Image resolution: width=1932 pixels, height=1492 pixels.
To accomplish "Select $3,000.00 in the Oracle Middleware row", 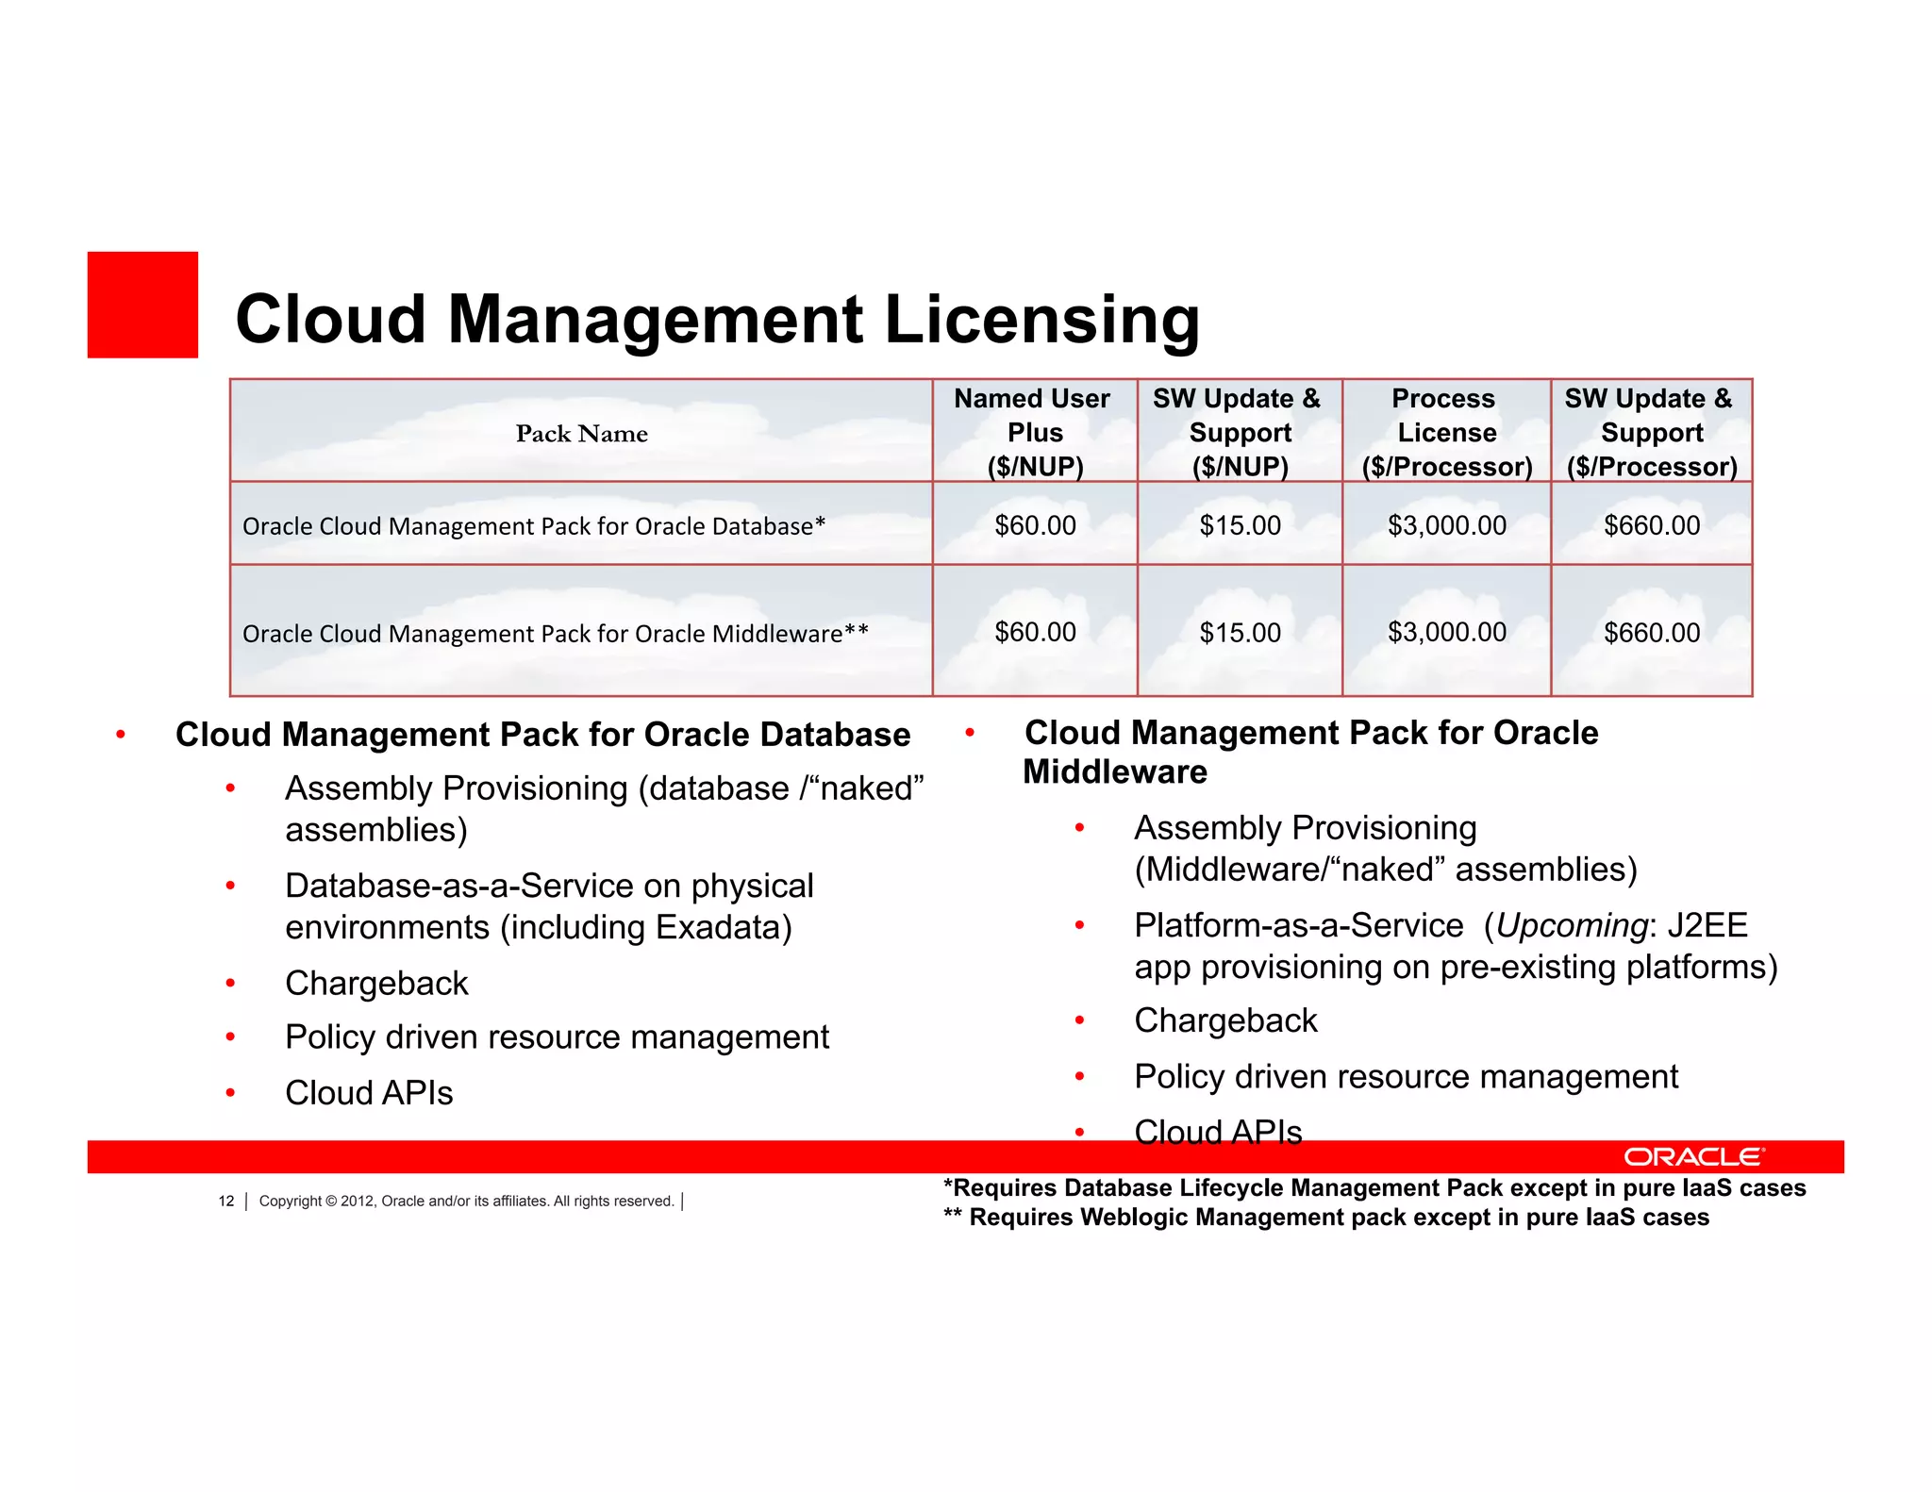I will pos(1446,632).
